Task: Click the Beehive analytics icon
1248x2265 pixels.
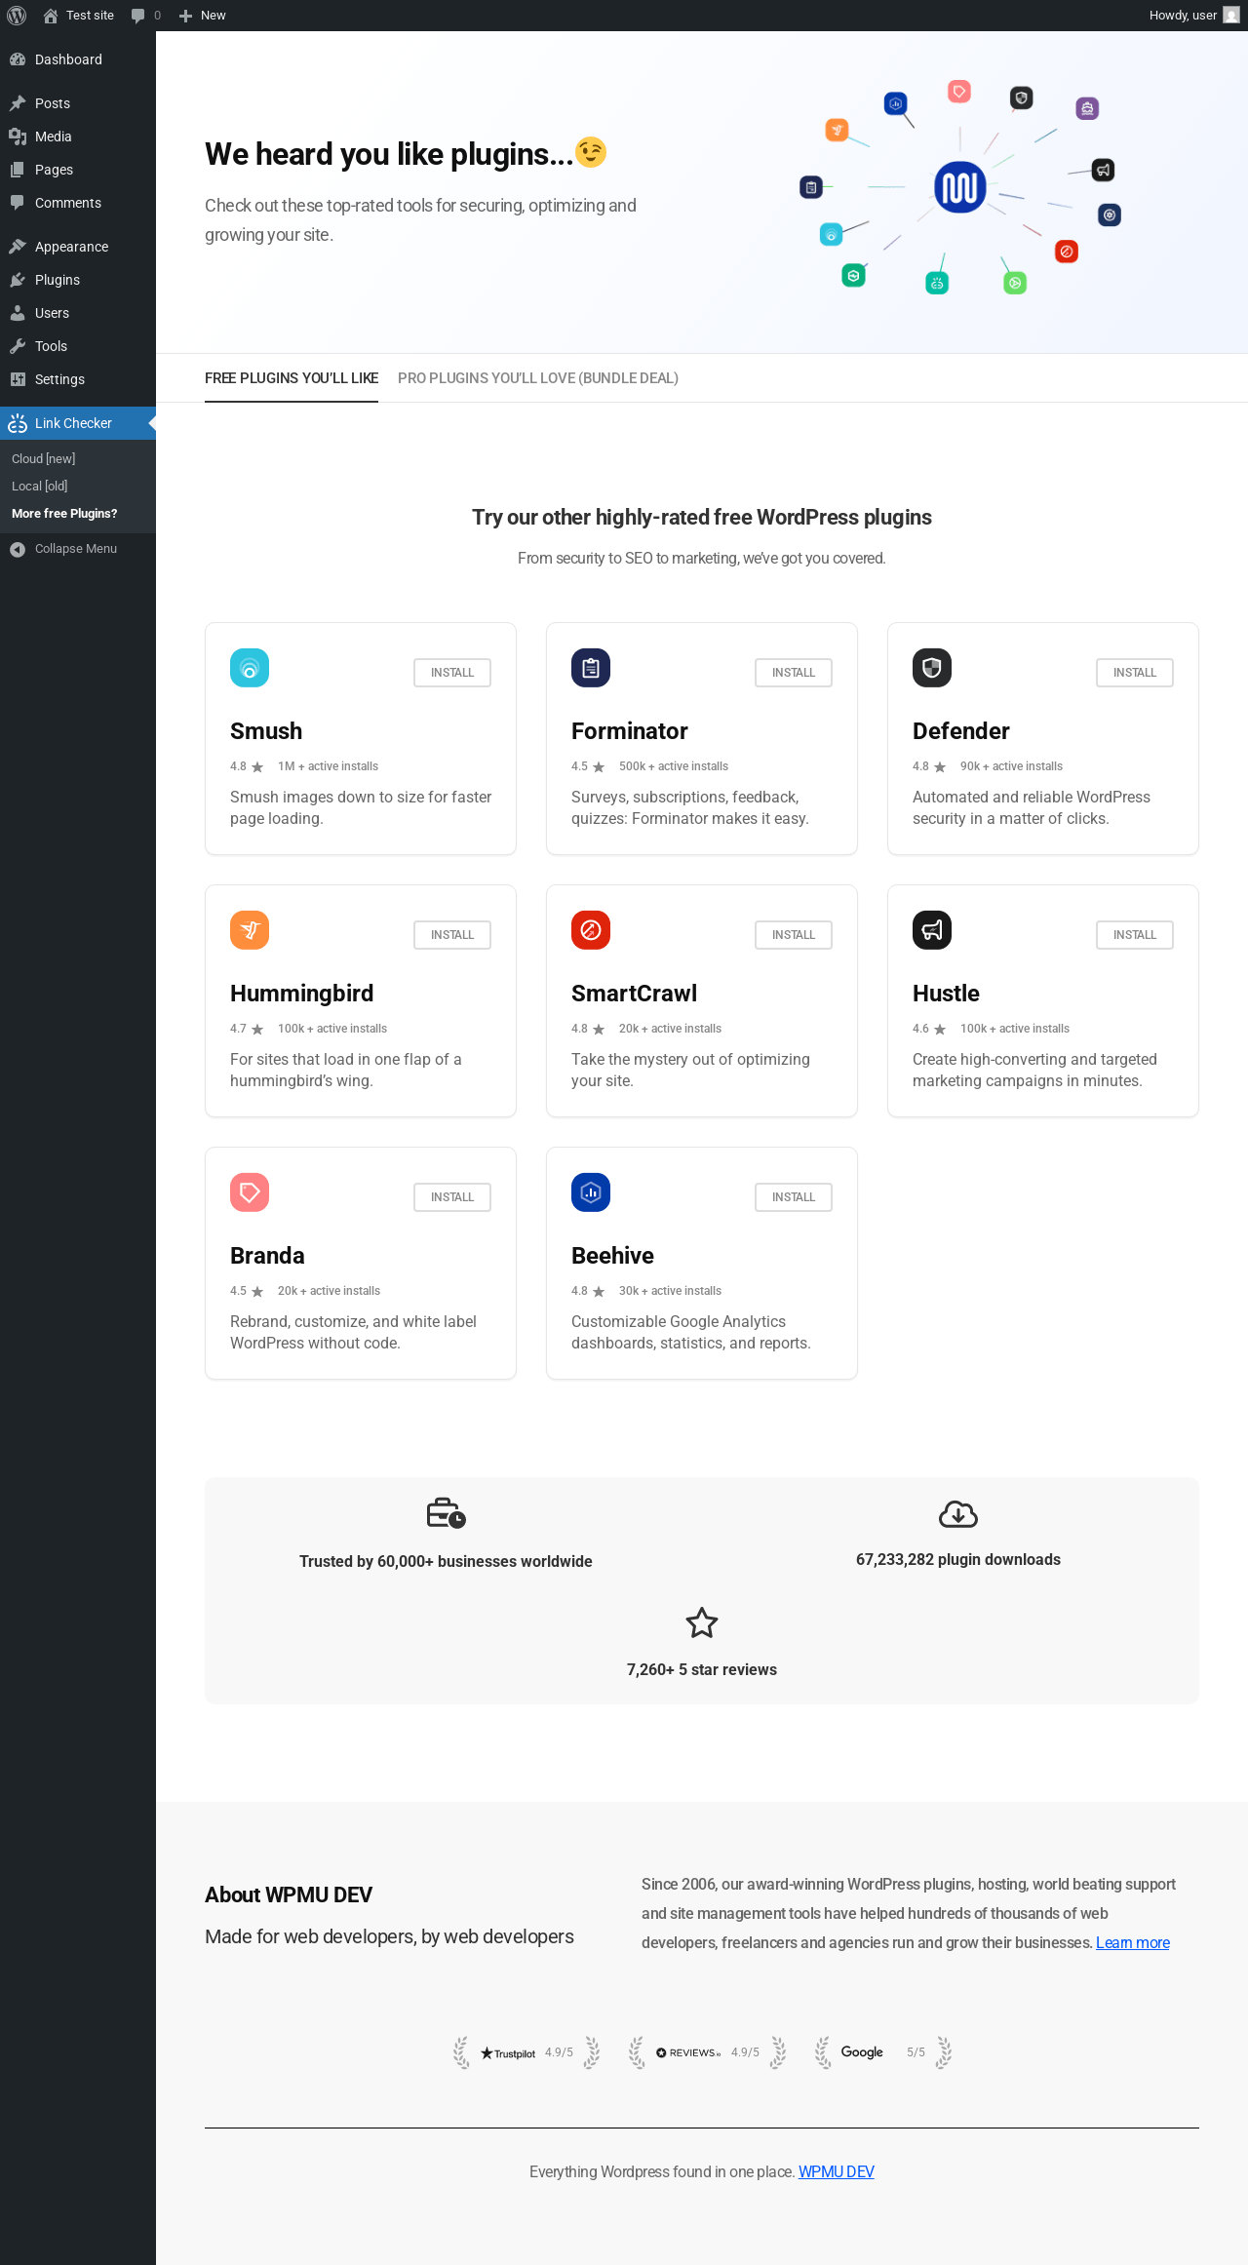Action: point(591,1192)
